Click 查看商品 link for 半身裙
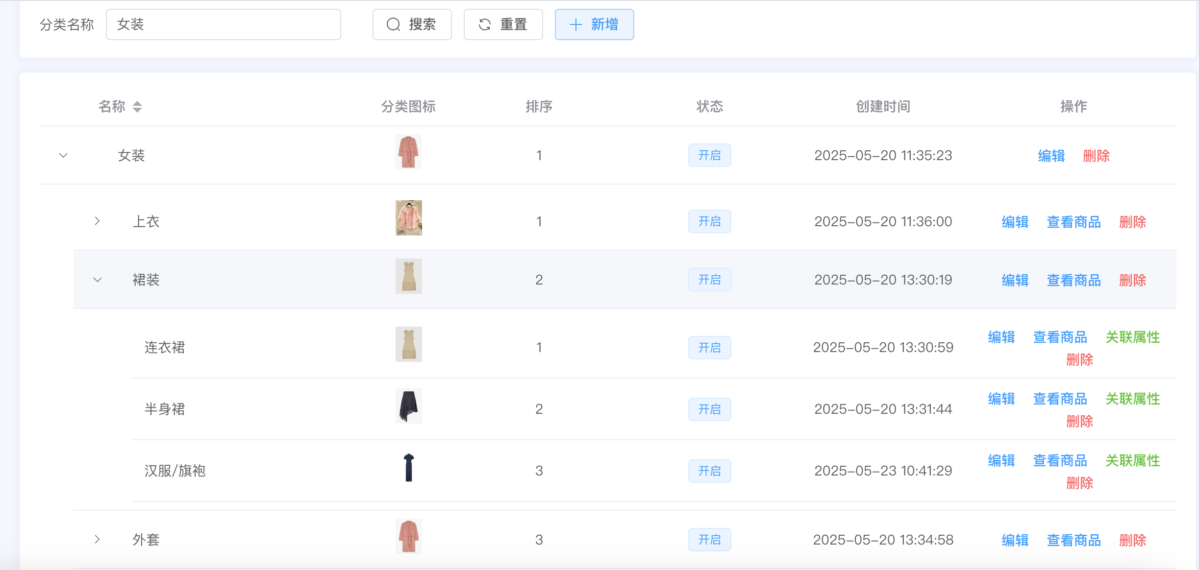The height and width of the screenshot is (570, 1199). pyautogui.click(x=1060, y=399)
